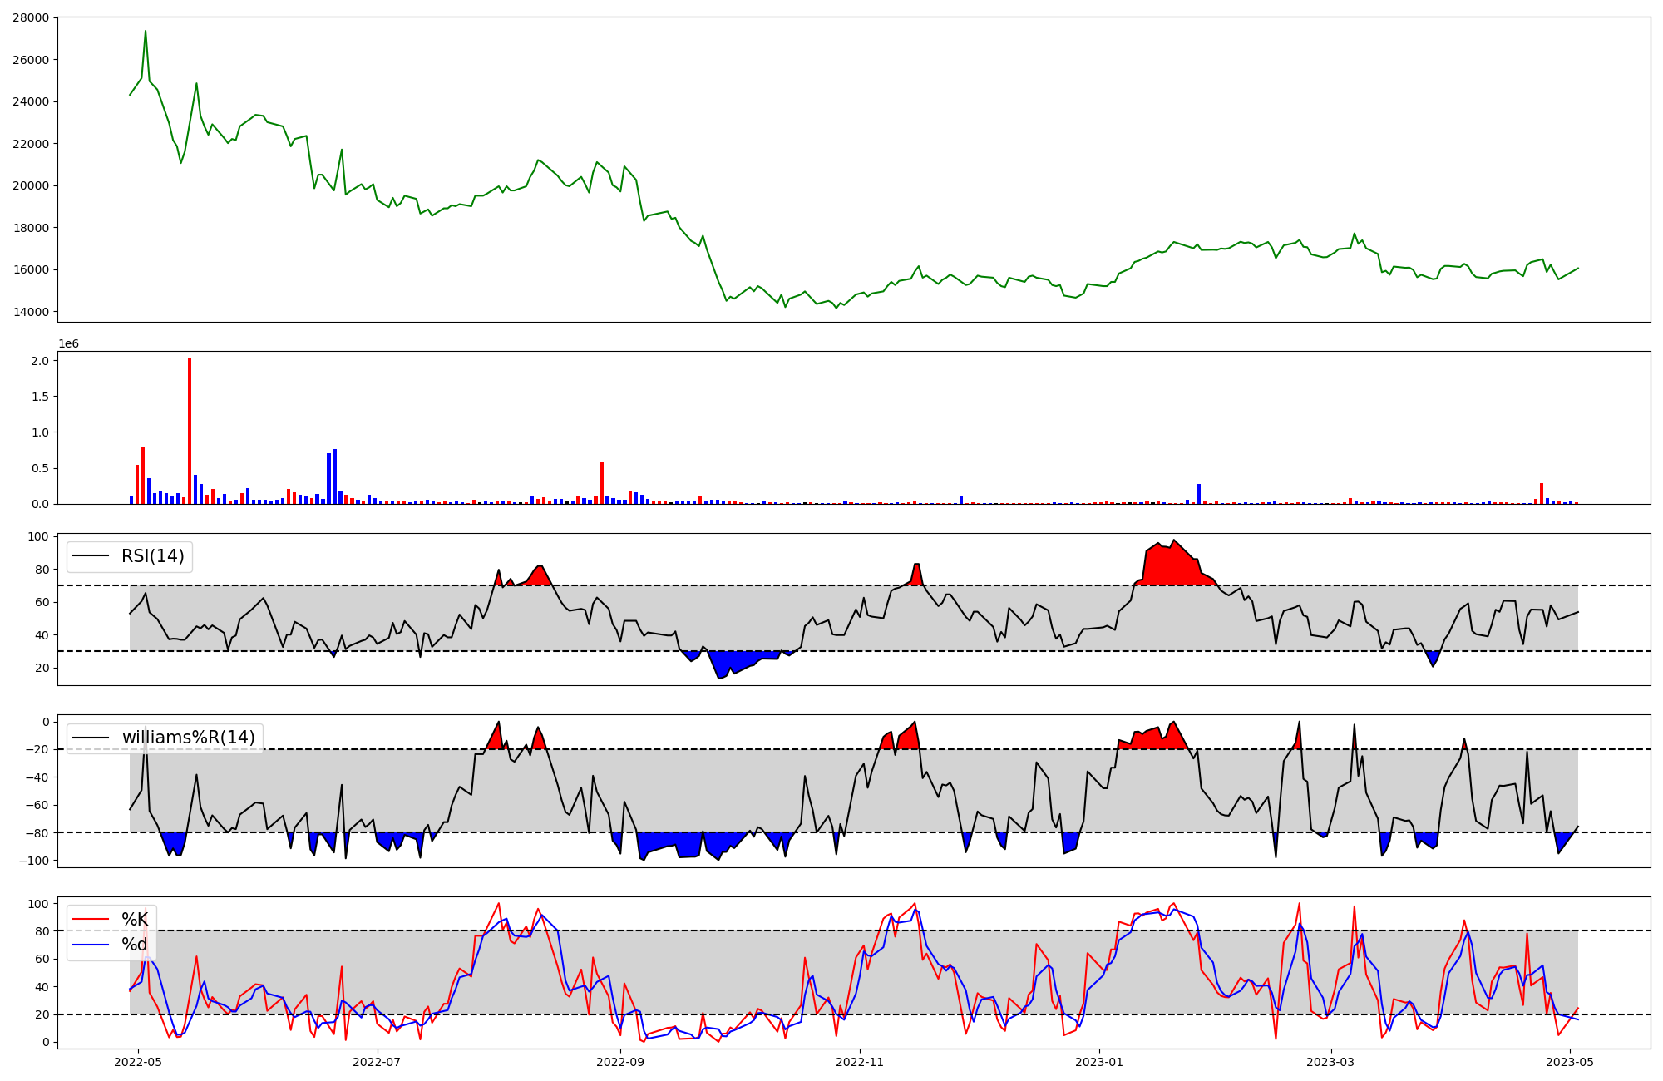Click the highest peak of the green price line
This screenshot has height=1081, width=1663.
click(146, 32)
